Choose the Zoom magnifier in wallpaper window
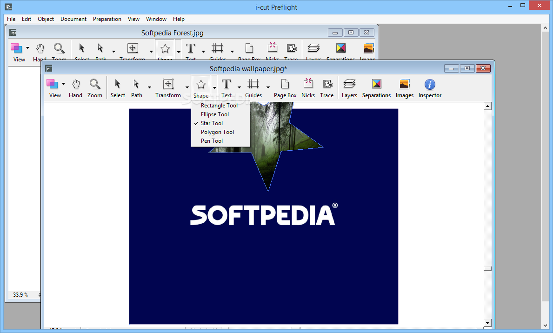The image size is (553, 333). 95,88
